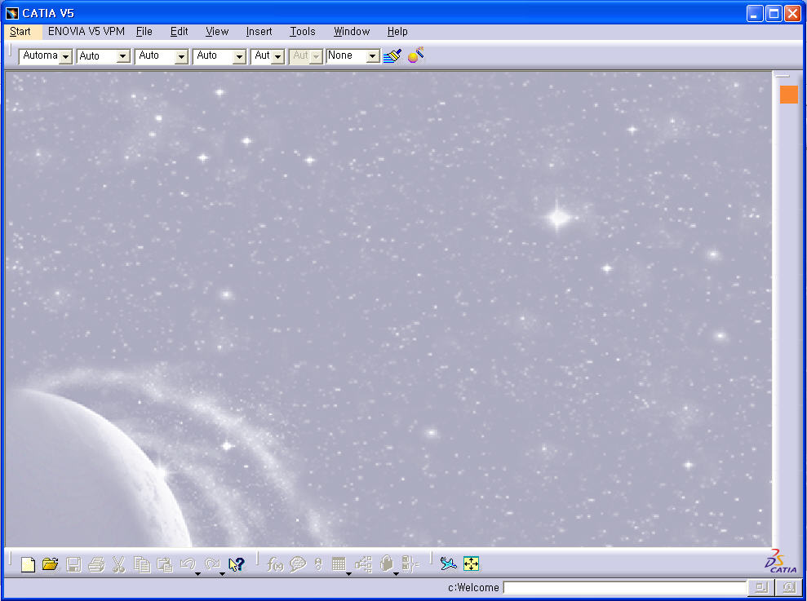This screenshot has height=601, width=807.
Task: Select the Painter paintbrush icon
Action: [392, 56]
